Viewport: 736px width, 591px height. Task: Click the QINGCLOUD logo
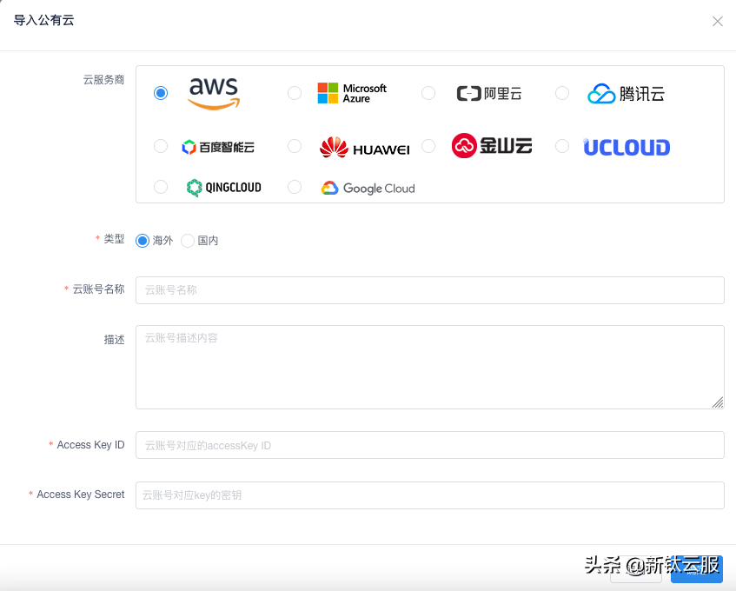pos(223,188)
